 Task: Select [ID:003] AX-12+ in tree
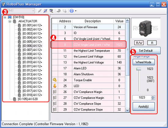tap(32, 33)
